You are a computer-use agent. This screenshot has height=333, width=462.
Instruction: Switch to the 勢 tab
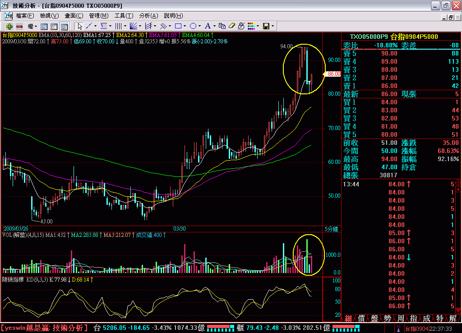tap(388, 318)
